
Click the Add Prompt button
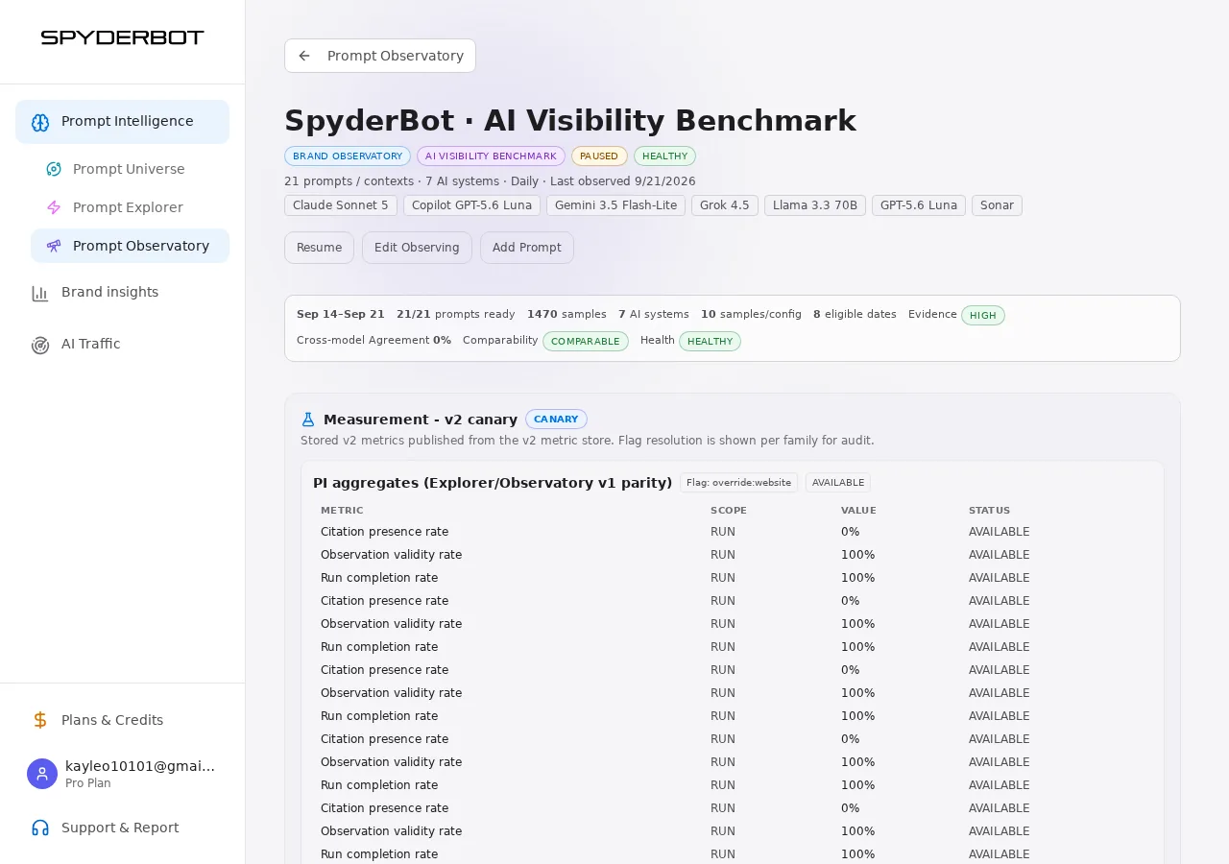click(527, 248)
